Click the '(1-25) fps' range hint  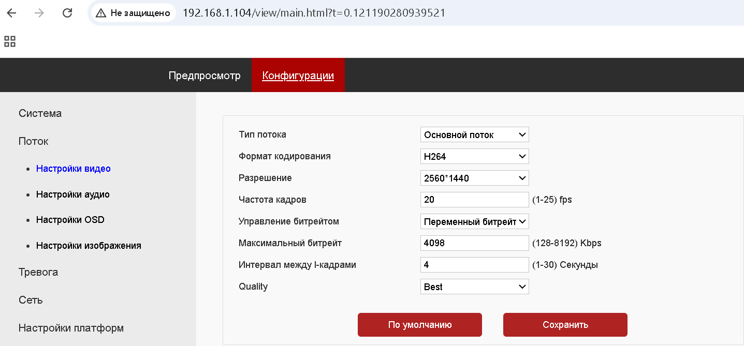(552, 200)
